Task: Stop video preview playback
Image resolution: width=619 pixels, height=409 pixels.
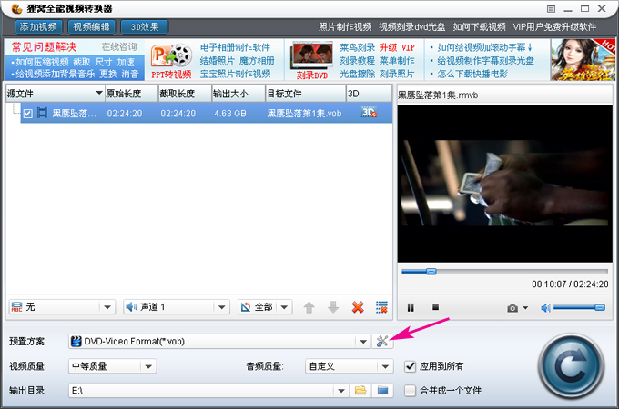Action: pos(435,307)
